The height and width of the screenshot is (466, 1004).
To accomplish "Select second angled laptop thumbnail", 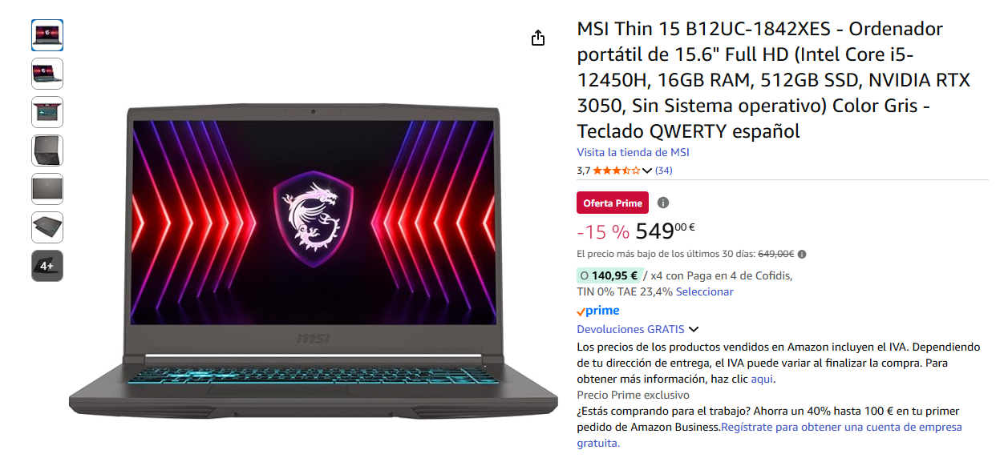I will [47, 74].
